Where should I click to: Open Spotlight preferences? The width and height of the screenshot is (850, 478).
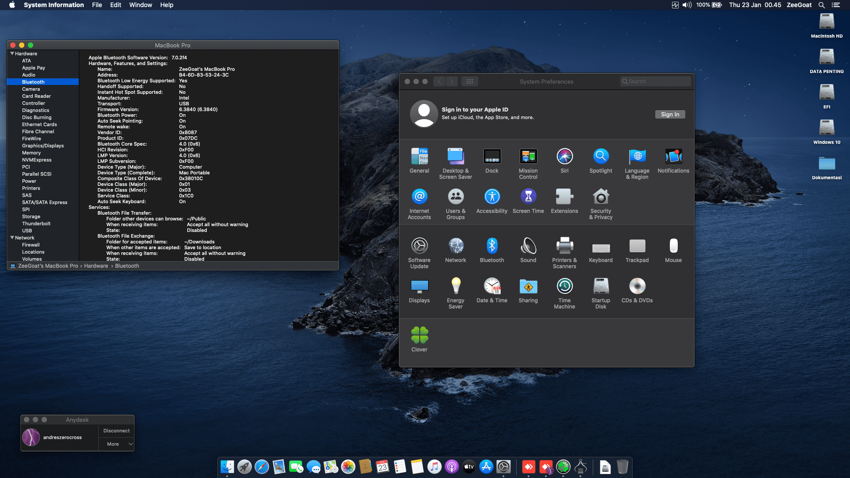(x=601, y=161)
